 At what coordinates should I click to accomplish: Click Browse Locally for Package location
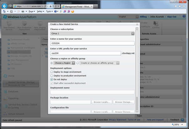pos(102,102)
